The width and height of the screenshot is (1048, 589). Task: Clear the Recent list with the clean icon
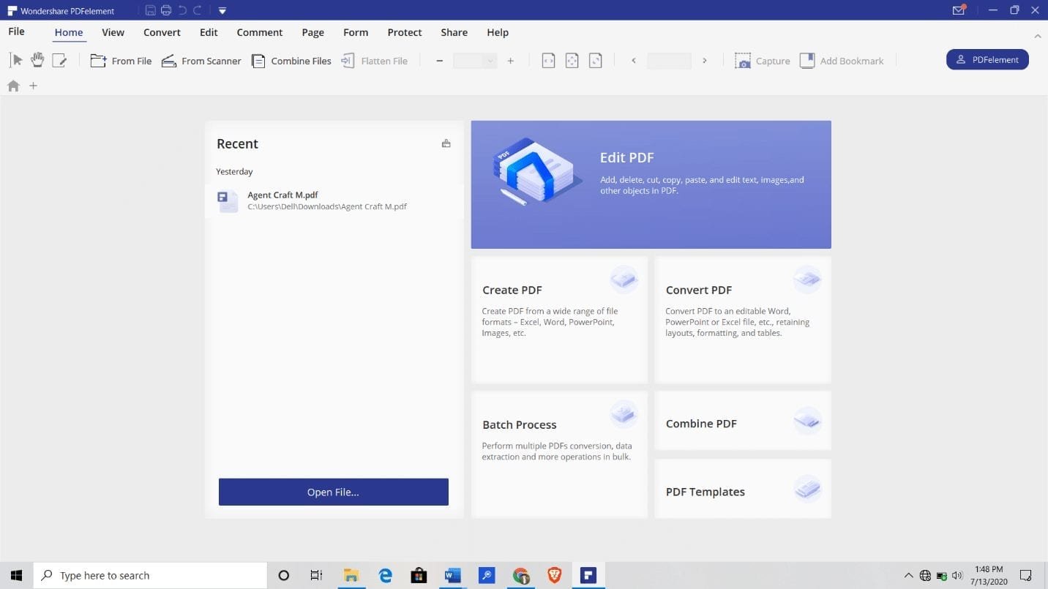(x=446, y=143)
